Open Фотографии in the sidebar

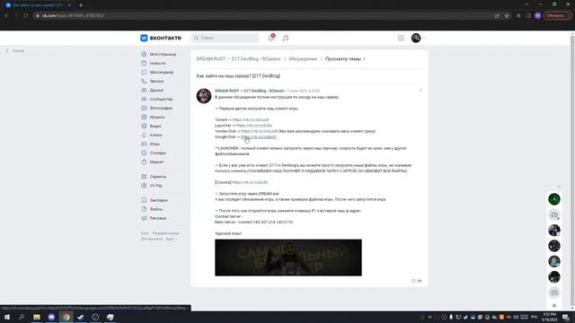click(161, 108)
